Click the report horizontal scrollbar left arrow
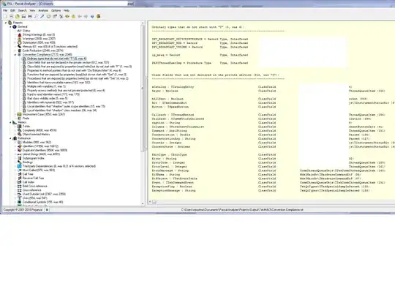This screenshot has height=289, width=395. 151,202
